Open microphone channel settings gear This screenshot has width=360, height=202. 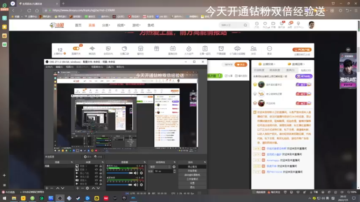pos(141,173)
